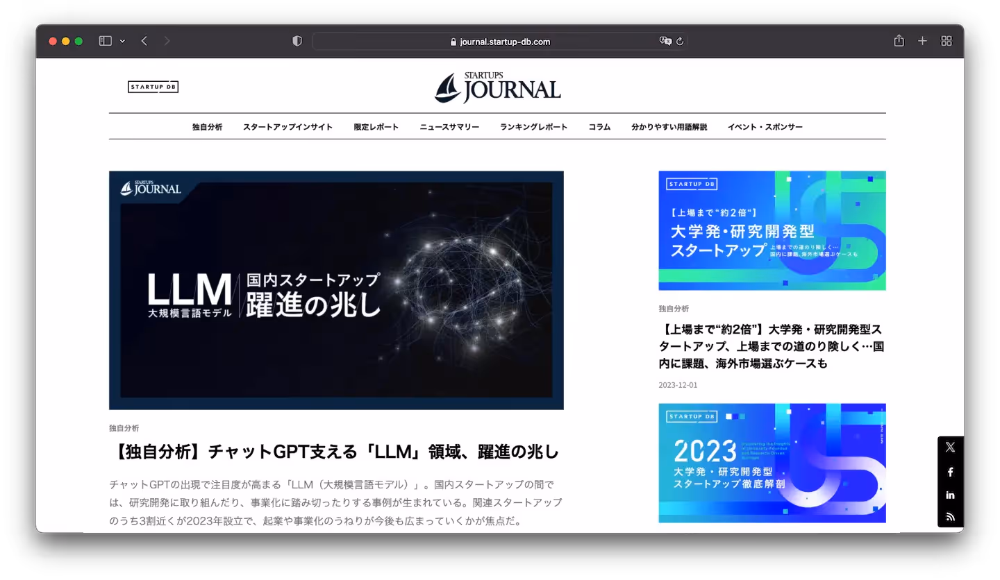The height and width of the screenshot is (580, 1000).
Task: Open the 独自分析 menu item
Action: (207, 127)
